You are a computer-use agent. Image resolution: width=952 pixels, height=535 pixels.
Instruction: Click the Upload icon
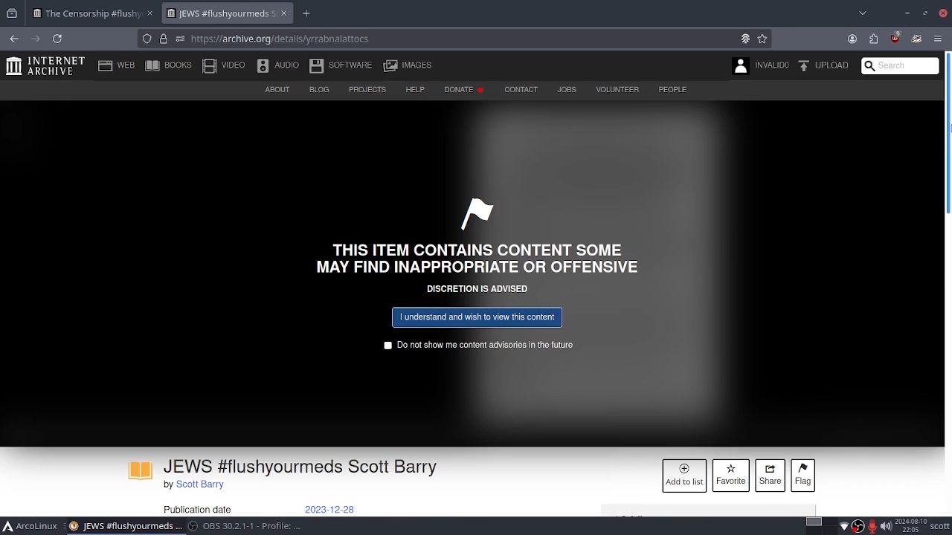click(803, 65)
